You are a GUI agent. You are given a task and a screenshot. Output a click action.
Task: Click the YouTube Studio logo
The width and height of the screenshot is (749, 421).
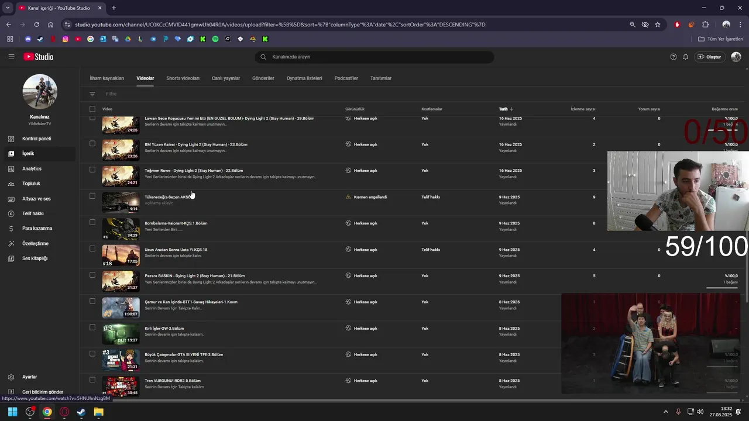coord(39,57)
